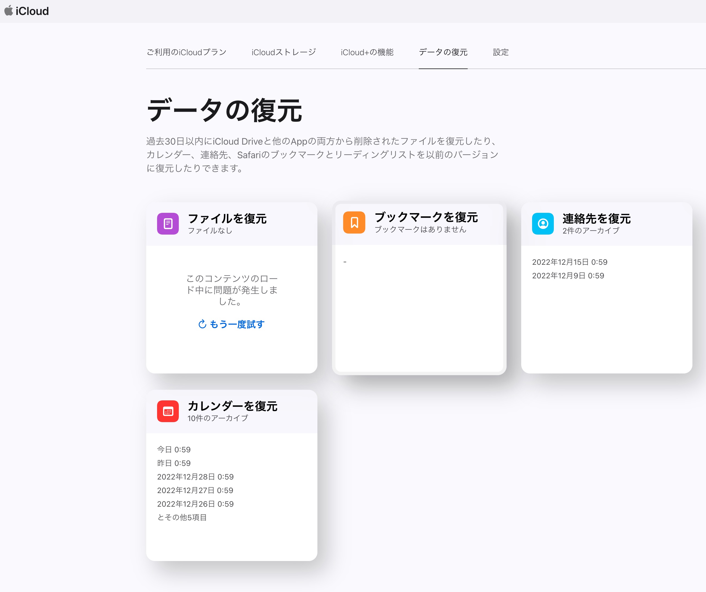Image resolution: width=706 pixels, height=592 pixels.
Task: Click the blue contacts restore icon
Action: point(543,223)
